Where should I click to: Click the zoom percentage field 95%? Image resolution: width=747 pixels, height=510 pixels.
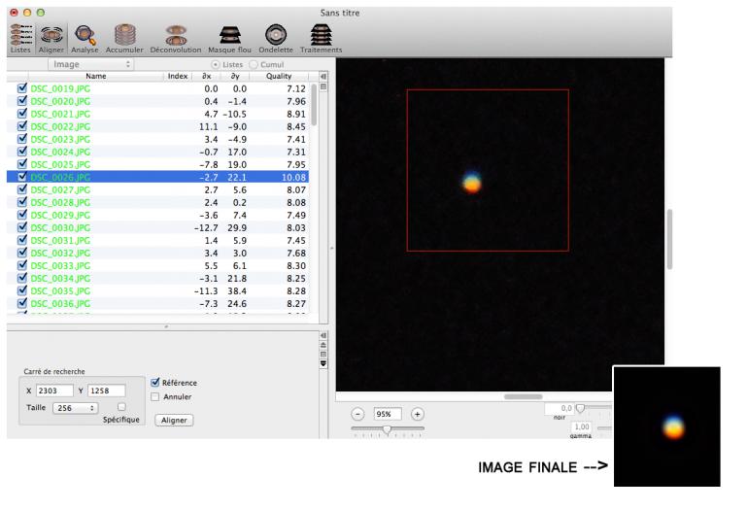(388, 414)
